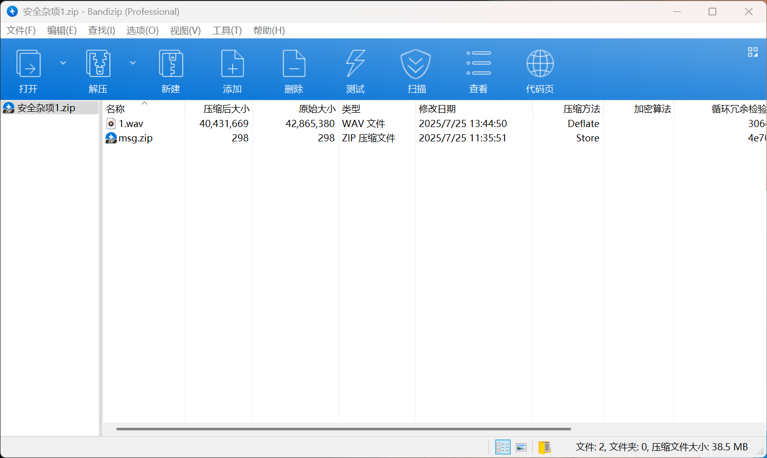Click the 2025/7/25 11:35:51 date cell
This screenshot has height=458, width=767.
coord(463,138)
